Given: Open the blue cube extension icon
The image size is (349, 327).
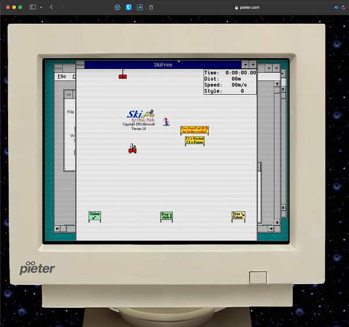Looking at the screenshot, I should [117, 8].
